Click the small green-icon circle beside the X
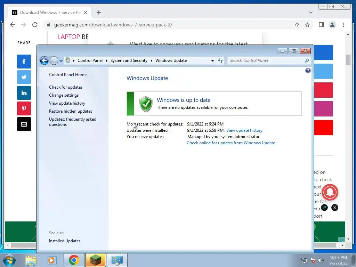356x267 pixels. click(x=324, y=208)
